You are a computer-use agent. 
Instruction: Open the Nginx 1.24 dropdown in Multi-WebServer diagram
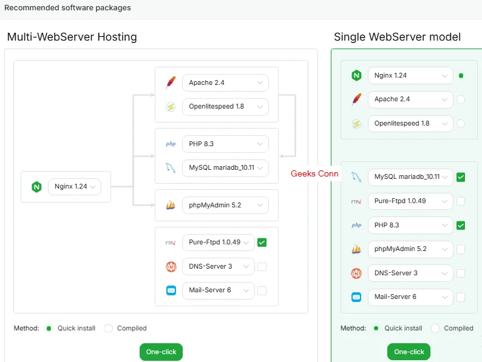[x=75, y=187]
